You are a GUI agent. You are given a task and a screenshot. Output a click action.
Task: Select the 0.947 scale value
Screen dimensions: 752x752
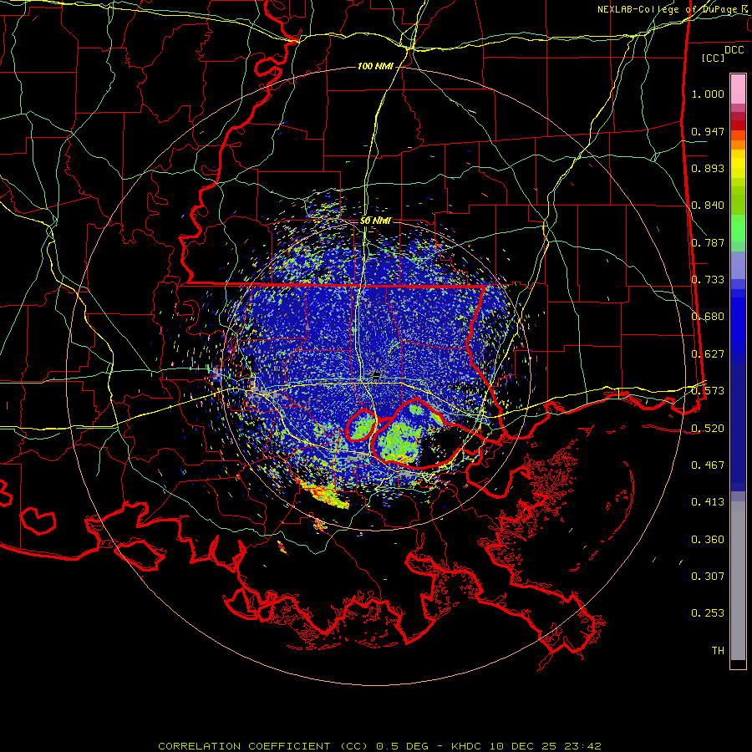click(708, 131)
